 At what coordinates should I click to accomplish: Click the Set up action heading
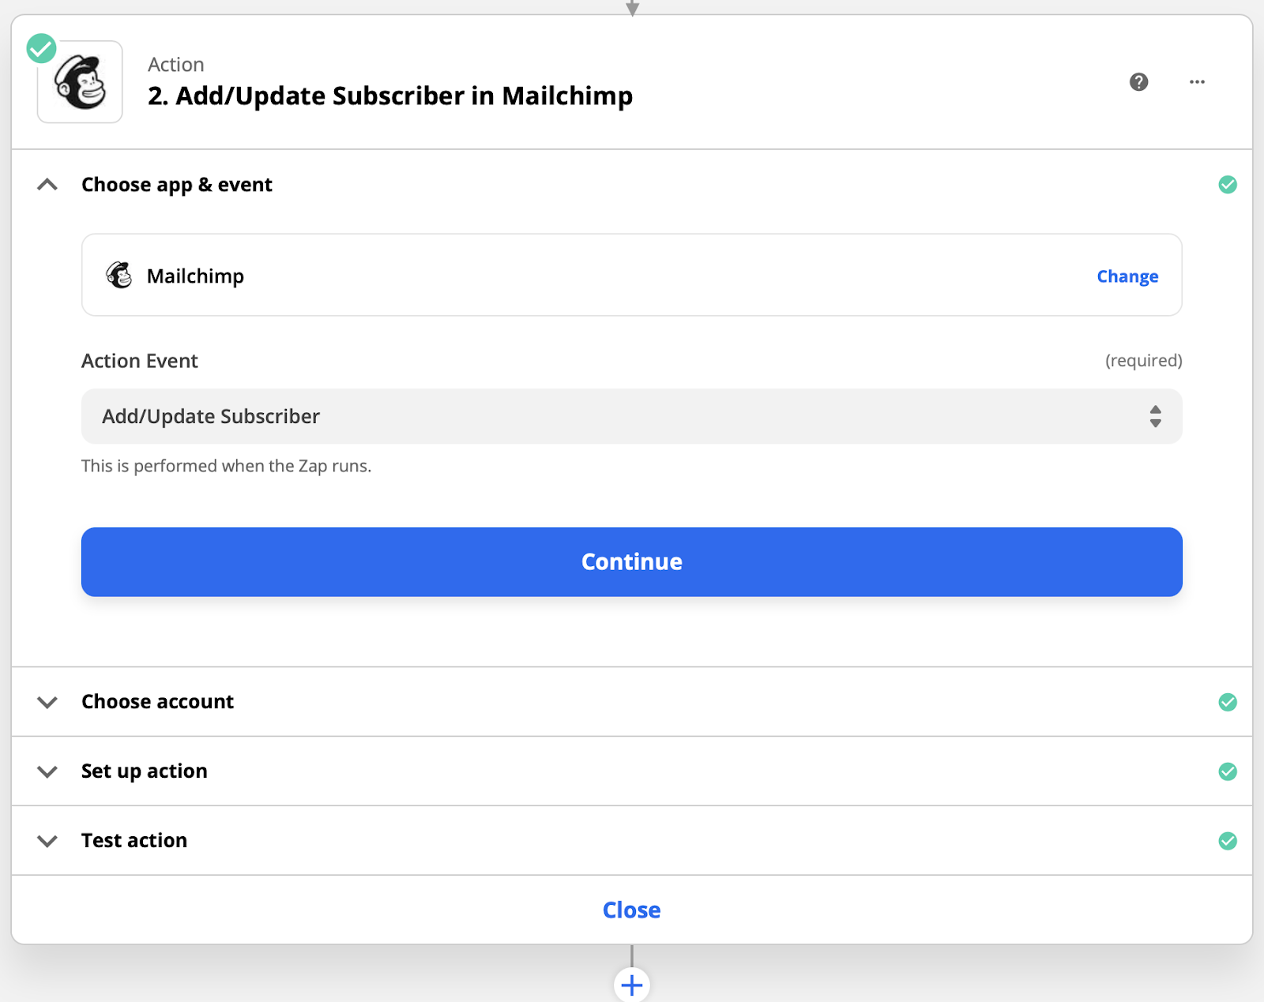pos(145,771)
